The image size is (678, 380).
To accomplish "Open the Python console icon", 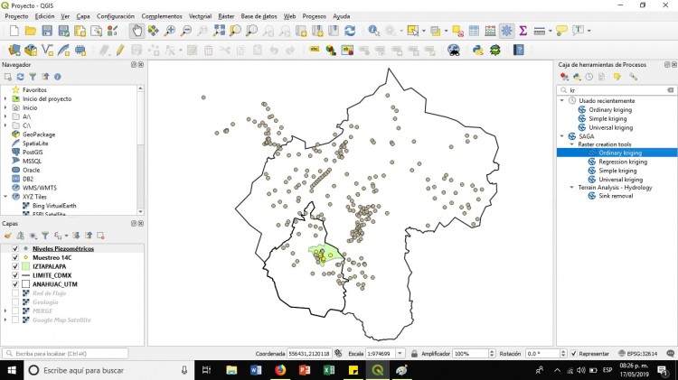I will pyautogui.click(x=478, y=50).
